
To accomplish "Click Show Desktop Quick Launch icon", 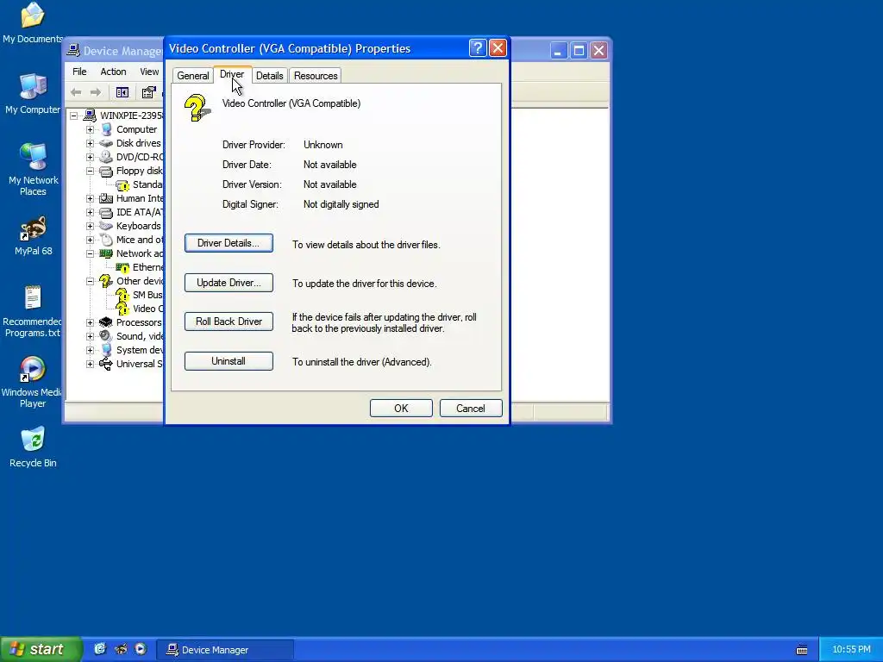I will (100, 649).
